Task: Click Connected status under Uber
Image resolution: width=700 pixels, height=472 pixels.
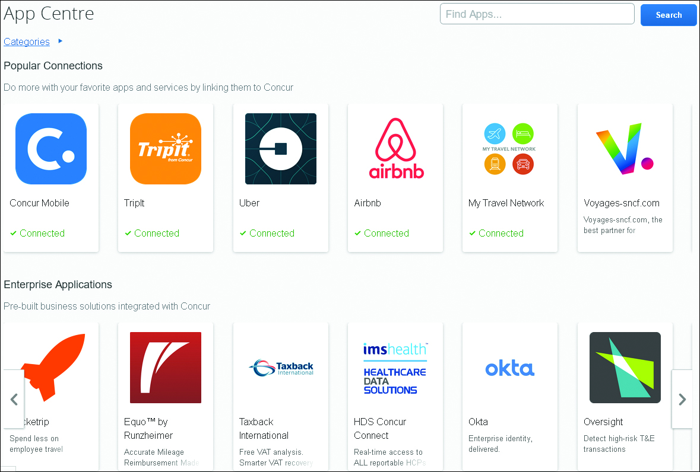Action: click(267, 233)
